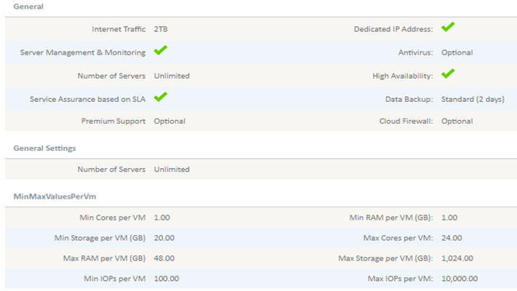Click the Service Assurance based on SLA checkmark

pos(161,97)
